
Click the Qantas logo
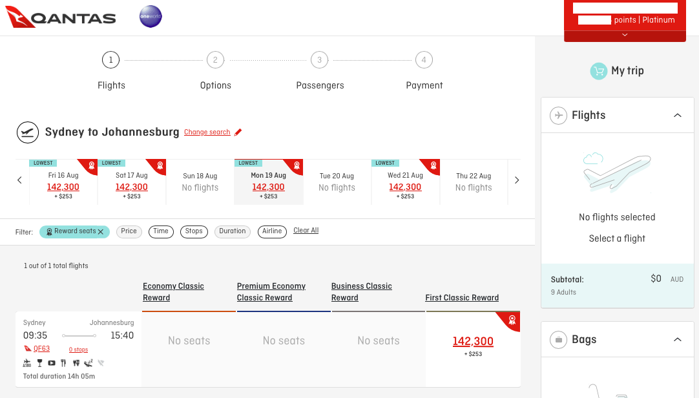[61, 17]
